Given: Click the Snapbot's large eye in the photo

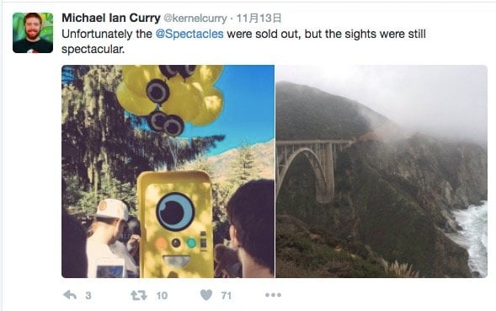Looking at the screenshot, I should pyautogui.click(x=175, y=212).
